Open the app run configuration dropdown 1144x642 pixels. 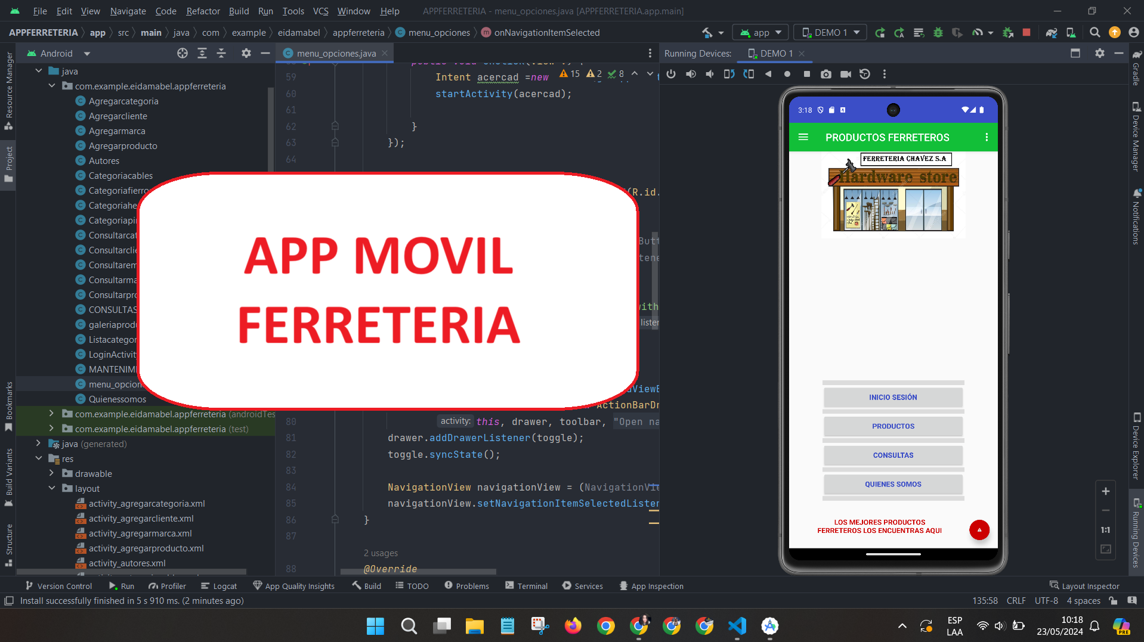pos(760,33)
